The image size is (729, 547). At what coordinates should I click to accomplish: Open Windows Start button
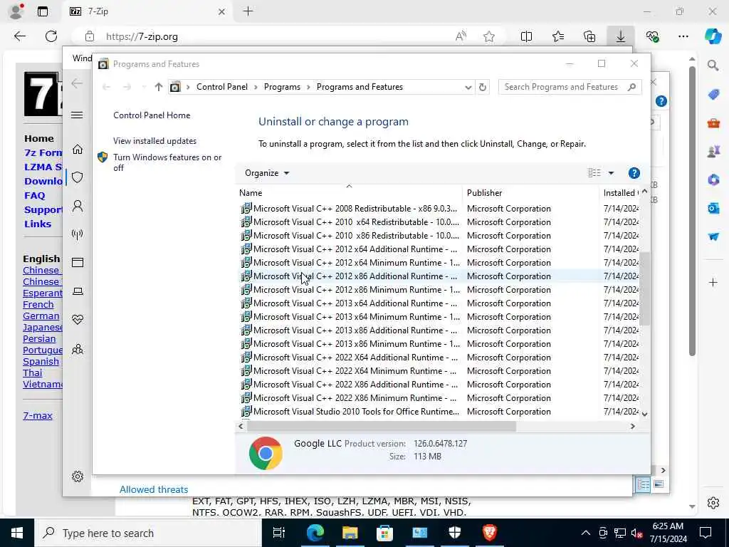click(17, 533)
